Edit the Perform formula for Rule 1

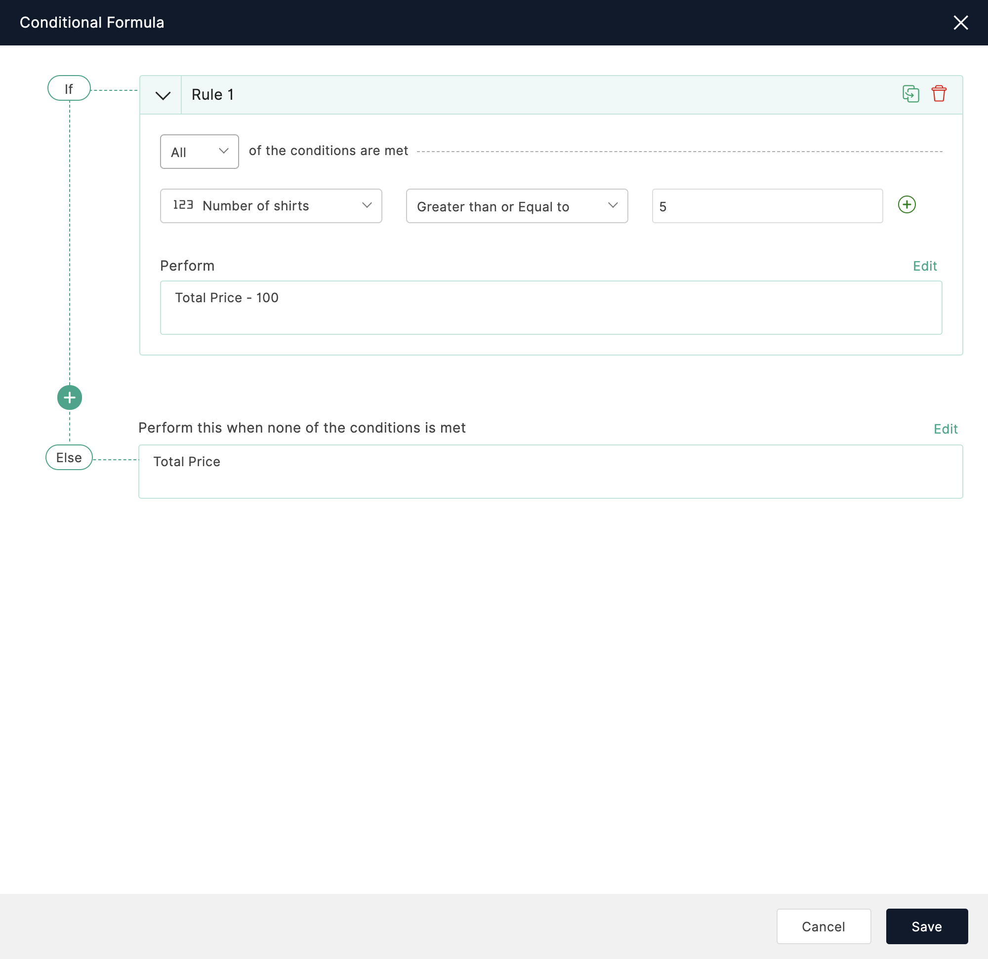925,265
